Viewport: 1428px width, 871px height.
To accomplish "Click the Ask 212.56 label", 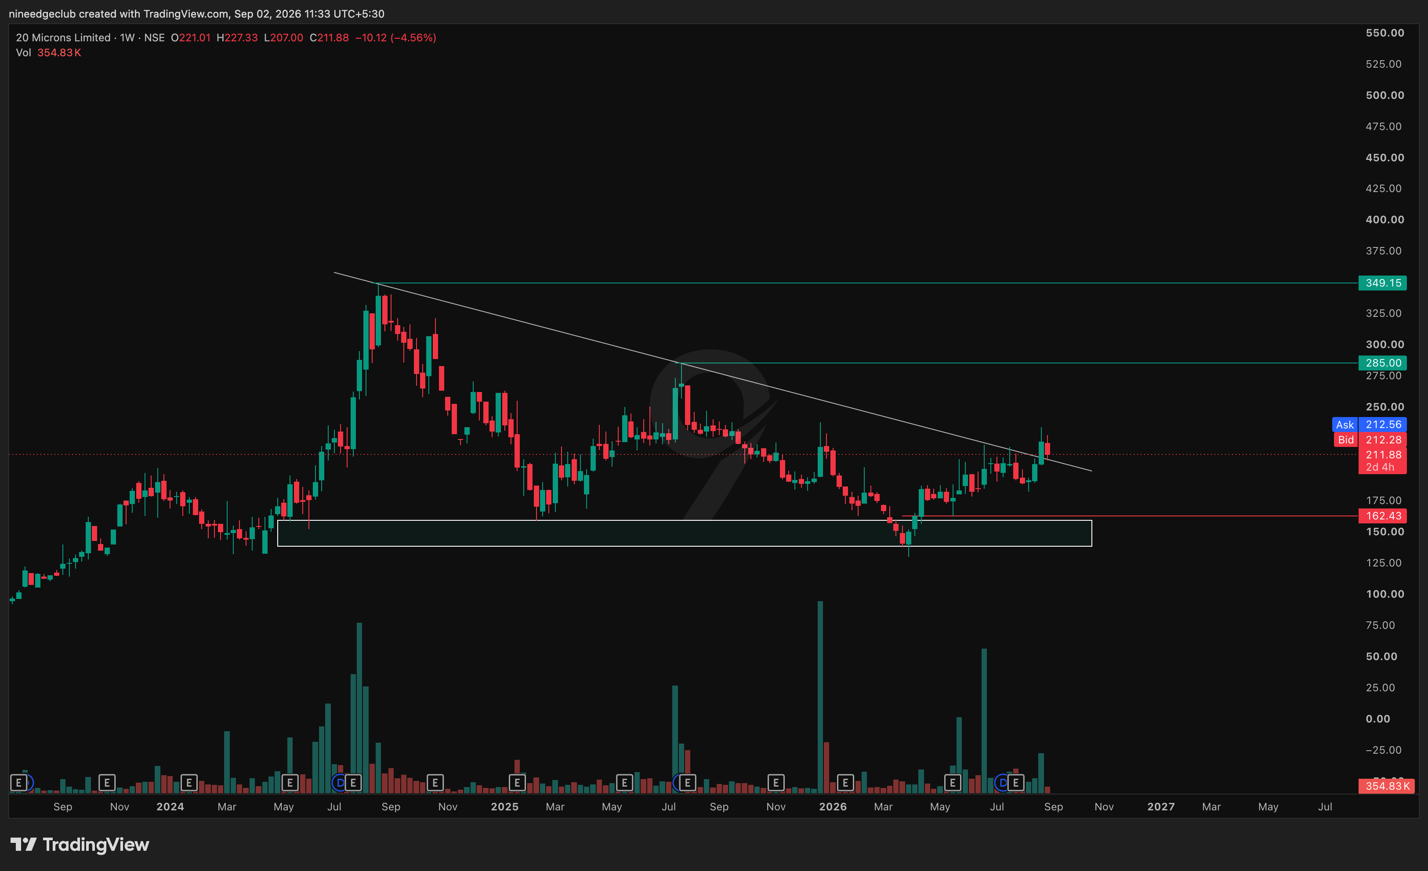I will point(1369,425).
